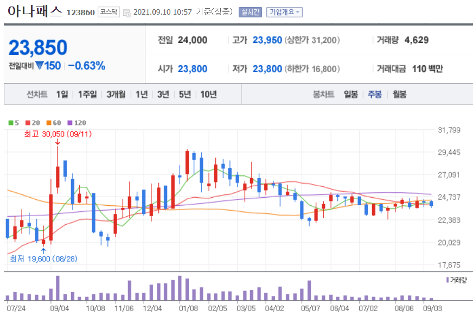Select the green 5-day moving average legend icon

coord(10,123)
